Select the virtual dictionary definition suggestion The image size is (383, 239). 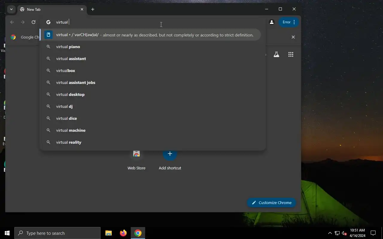point(150,35)
